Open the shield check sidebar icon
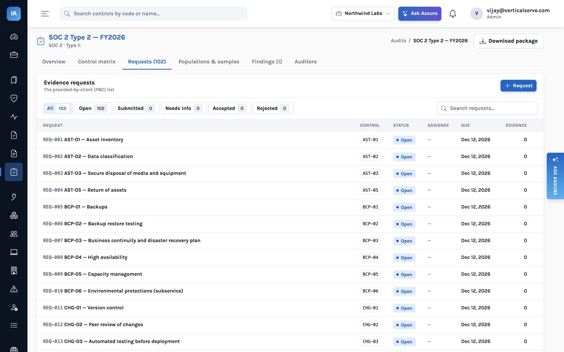Viewport: 564px width, 352px height. point(14,98)
